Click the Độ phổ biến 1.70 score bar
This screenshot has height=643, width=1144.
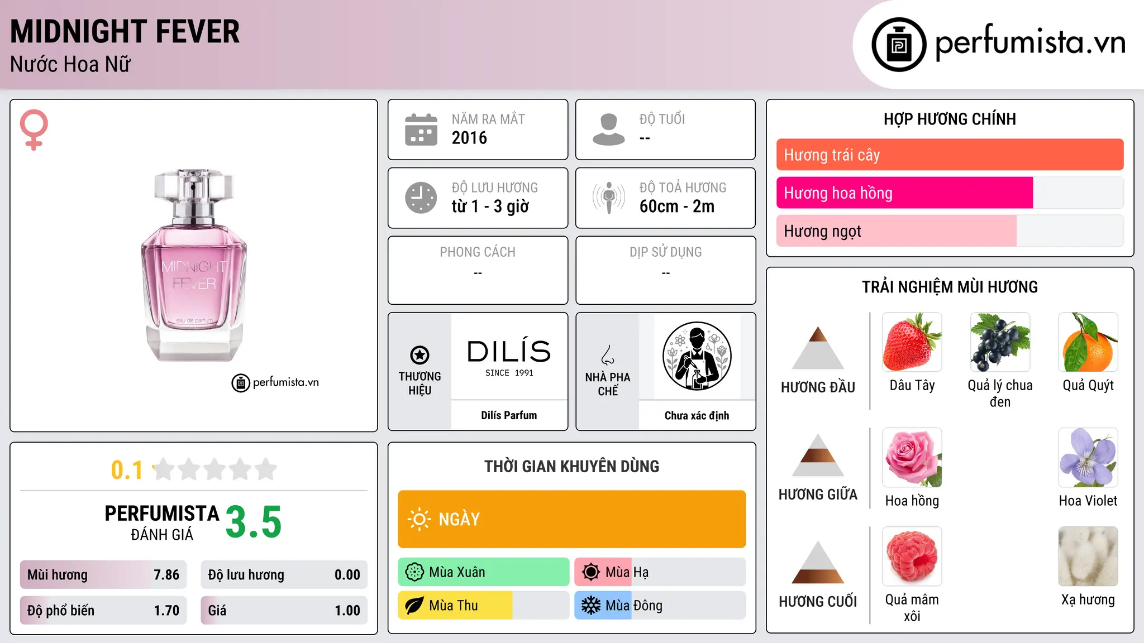click(x=103, y=610)
